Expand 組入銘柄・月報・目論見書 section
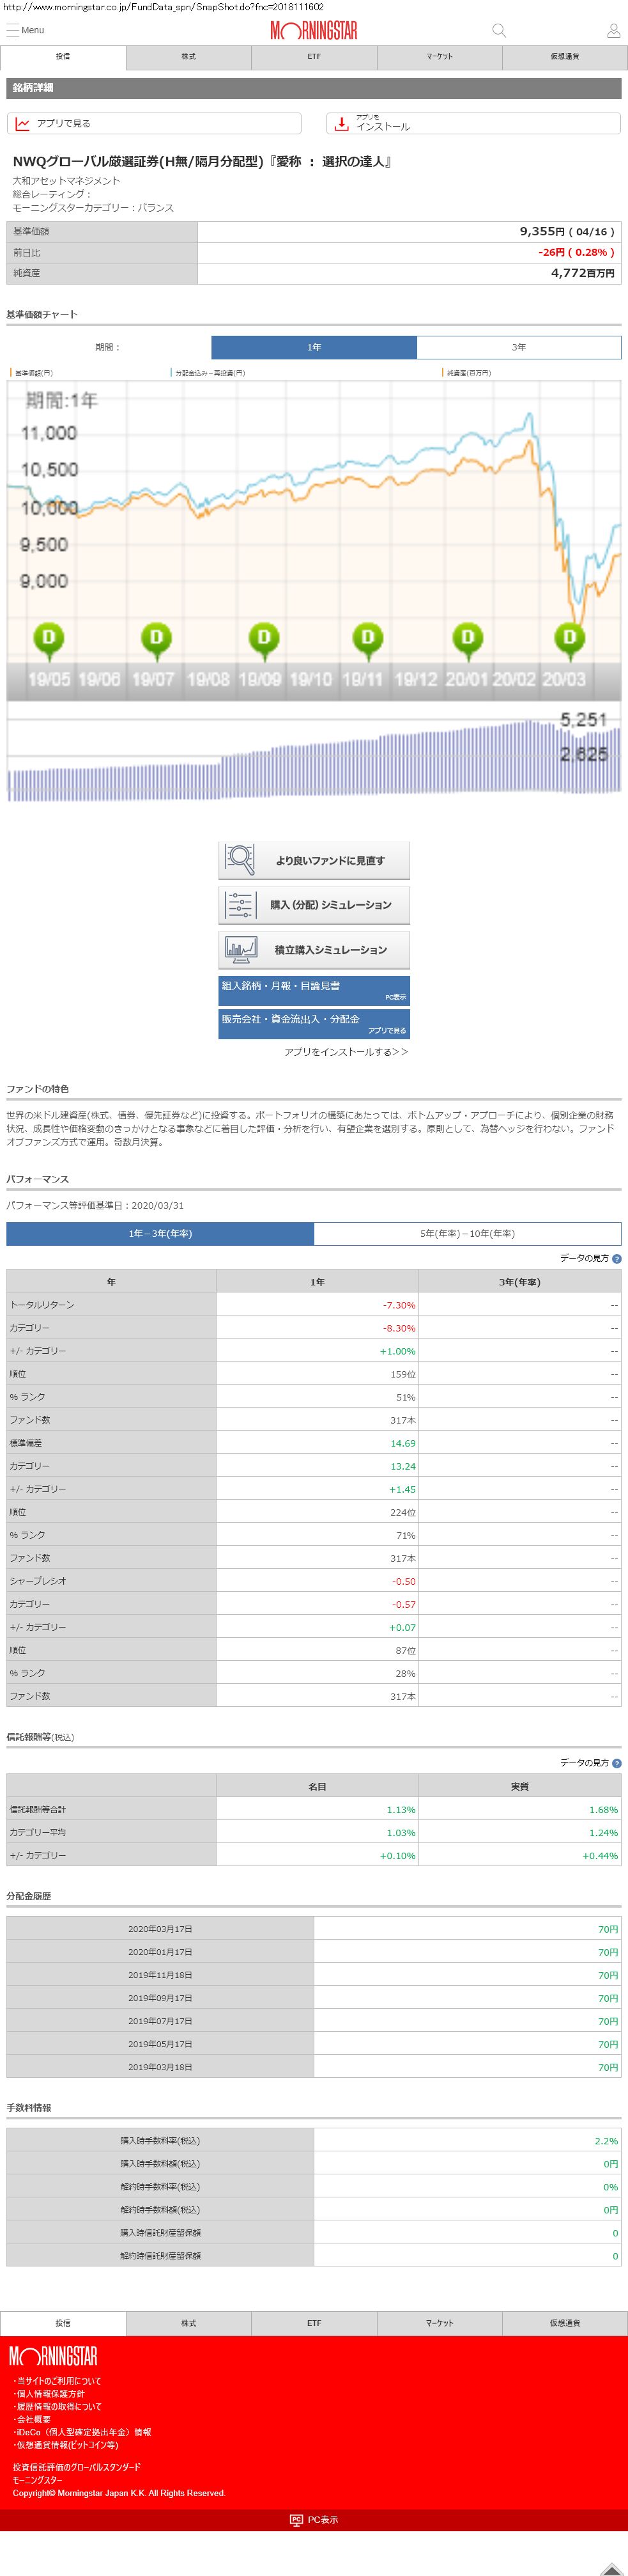The height and width of the screenshot is (2576, 628). click(x=314, y=990)
